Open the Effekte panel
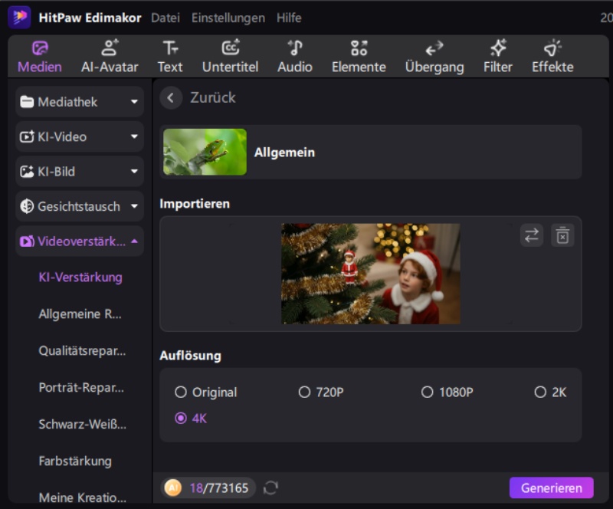The height and width of the screenshot is (509, 613). tap(552, 55)
